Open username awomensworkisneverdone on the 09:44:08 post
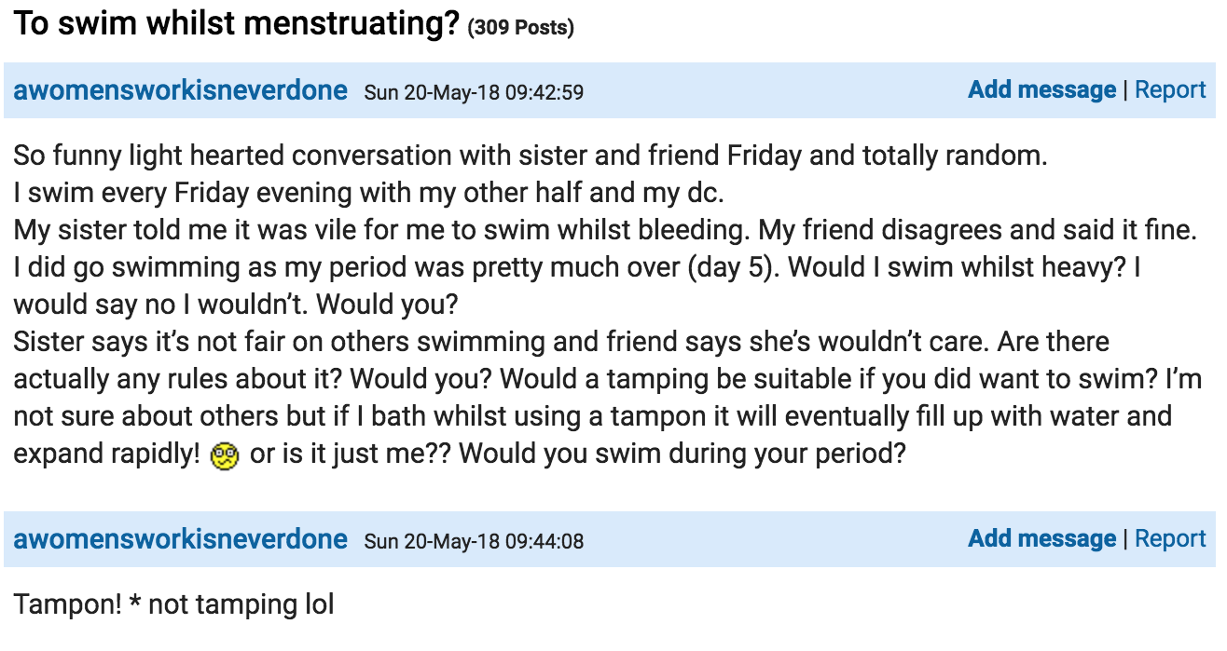This screenshot has width=1227, height=651. pyautogui.click(x=181, y=539)
